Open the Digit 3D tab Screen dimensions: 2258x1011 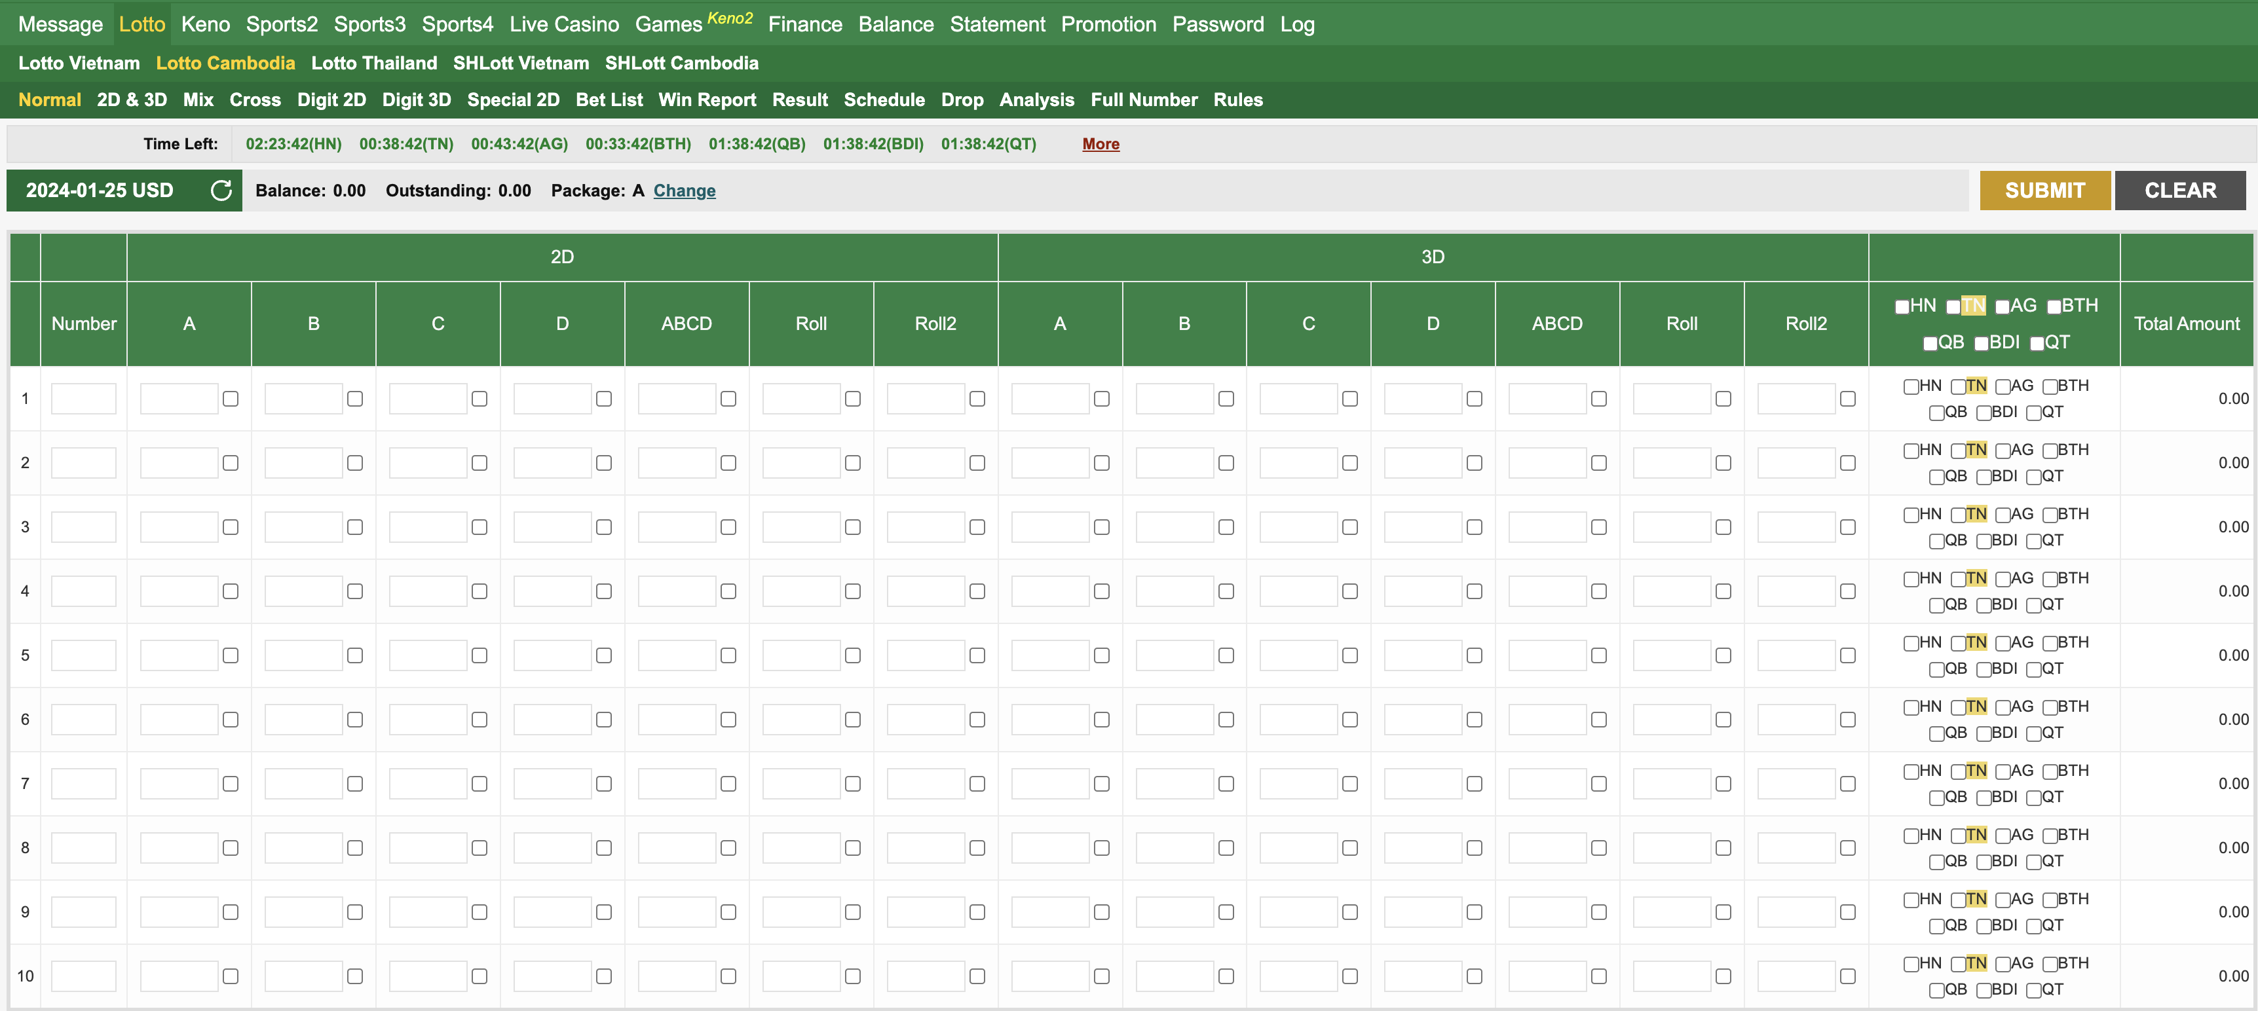tap(417, 100)
